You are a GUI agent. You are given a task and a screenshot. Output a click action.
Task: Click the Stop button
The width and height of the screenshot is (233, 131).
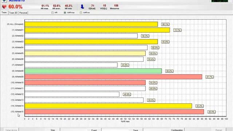pos(53,130)
